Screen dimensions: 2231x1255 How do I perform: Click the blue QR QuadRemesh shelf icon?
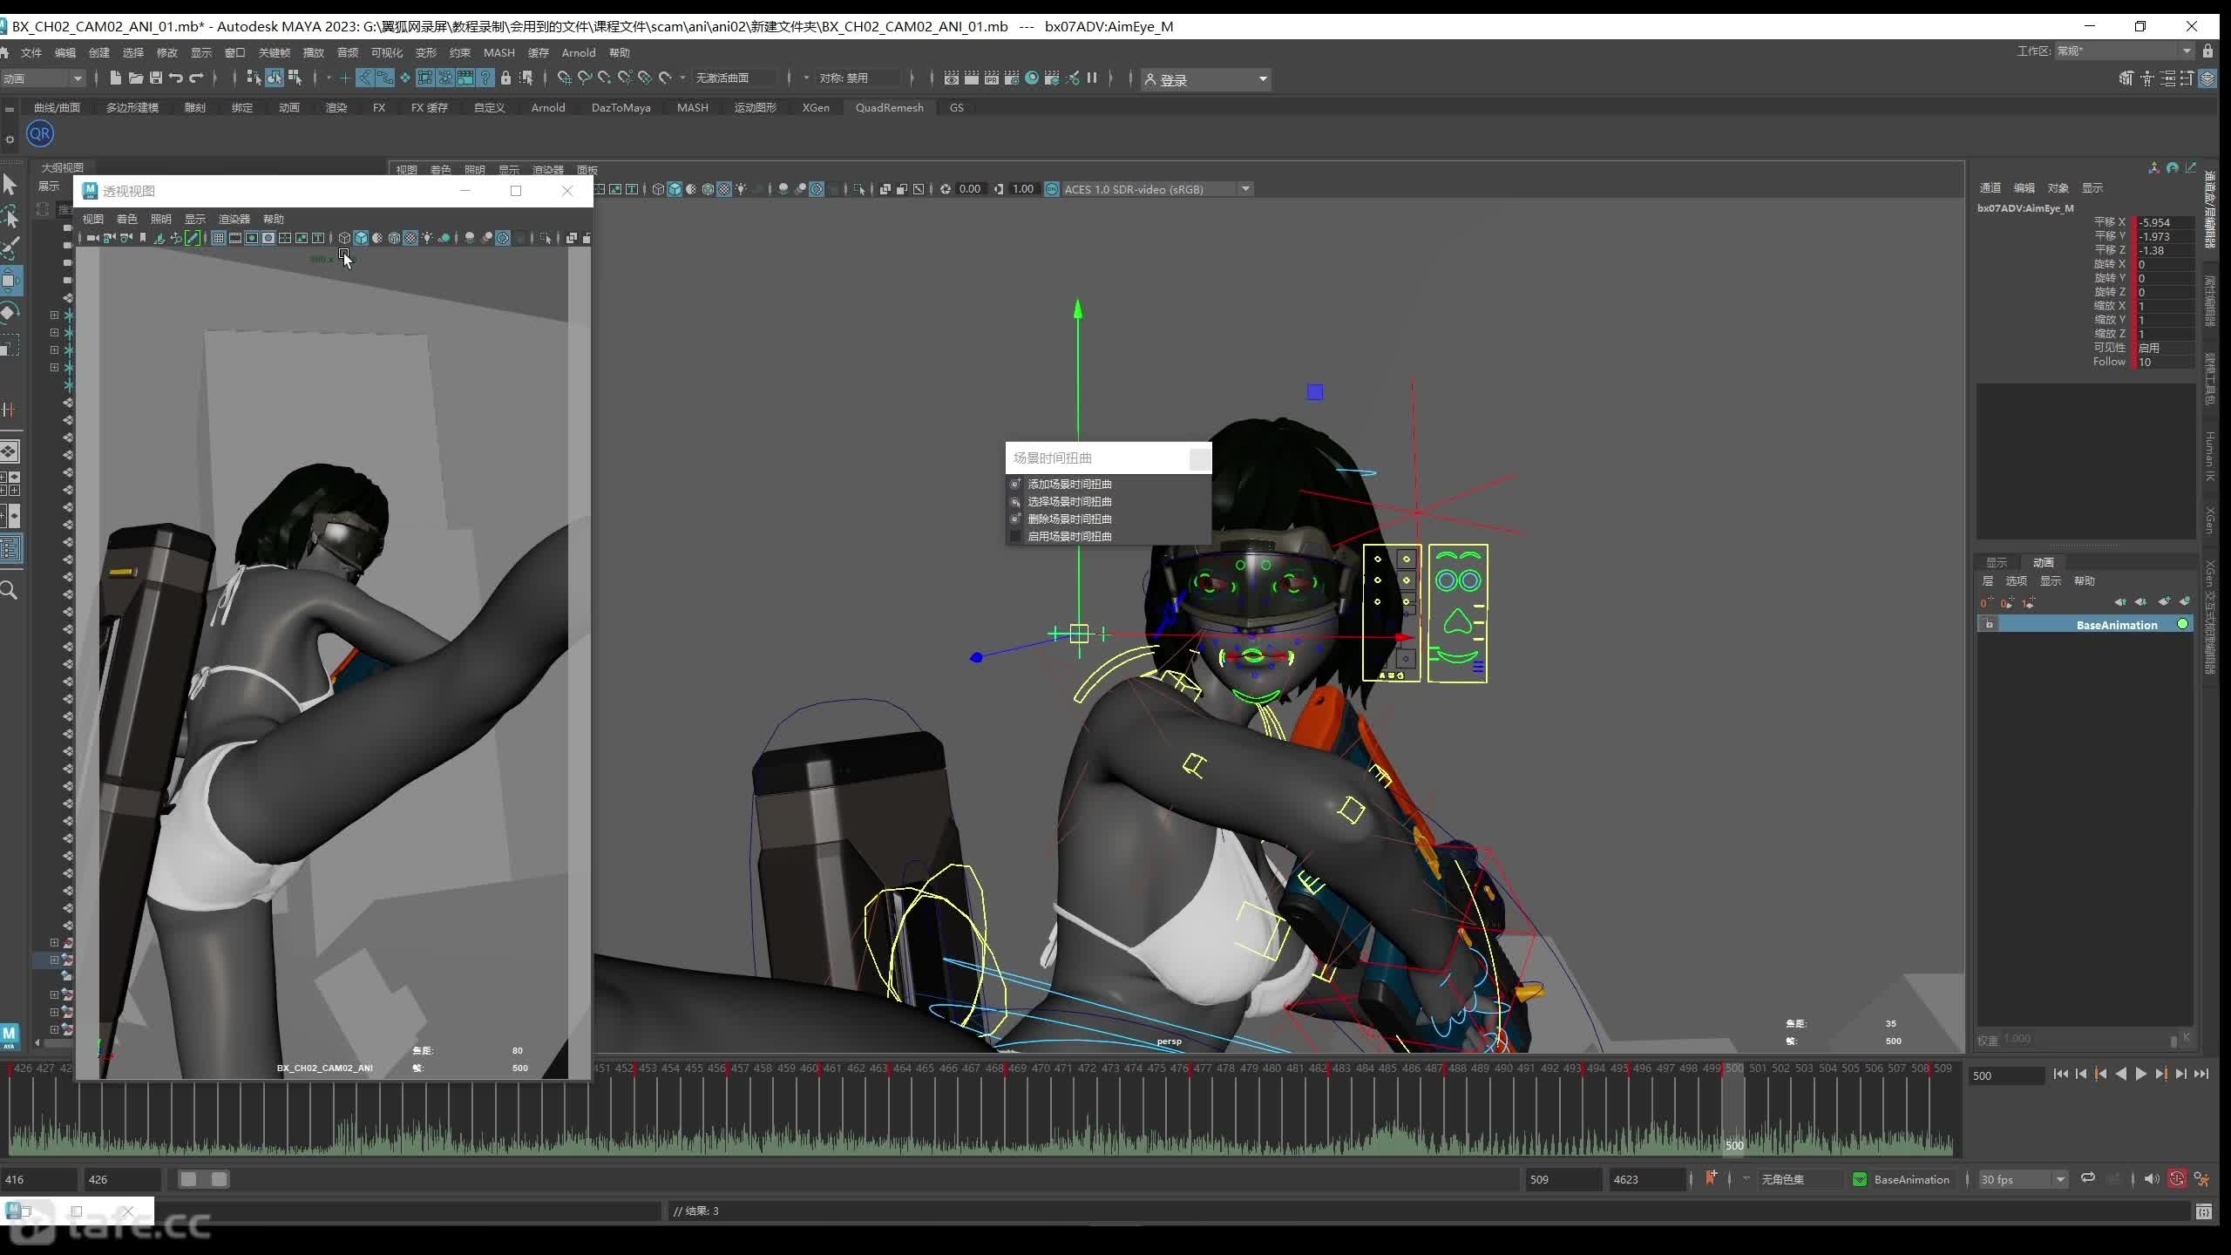40,133
